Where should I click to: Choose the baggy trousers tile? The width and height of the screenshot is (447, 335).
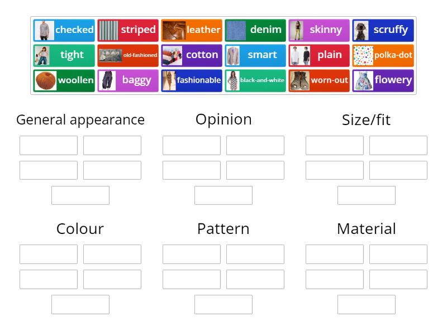[x=127, y=80]
